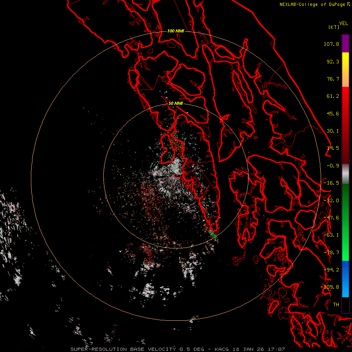Click the NEXLAB-College of DuPage watermark text

[x=314, y=4]
